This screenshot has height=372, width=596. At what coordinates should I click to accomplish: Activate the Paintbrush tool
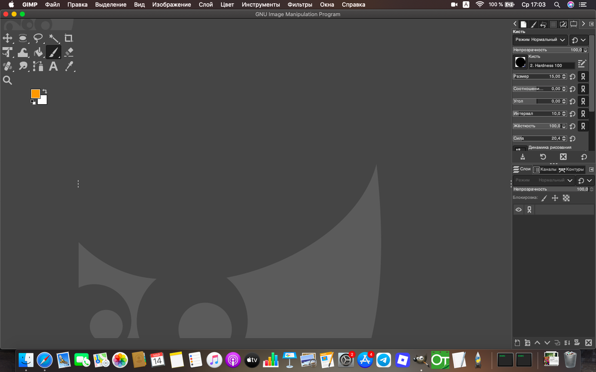point(54,52)
